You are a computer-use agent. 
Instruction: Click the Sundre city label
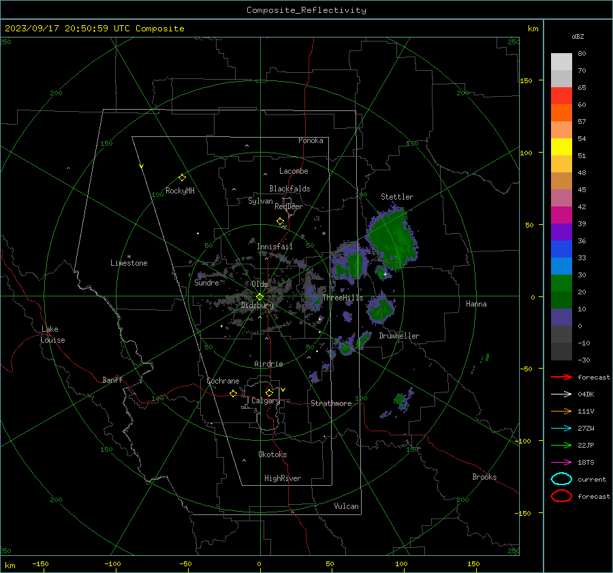[206, 282]
